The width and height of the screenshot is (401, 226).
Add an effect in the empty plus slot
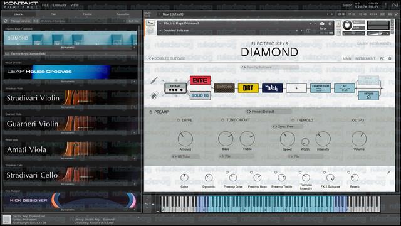pos(296,88)
